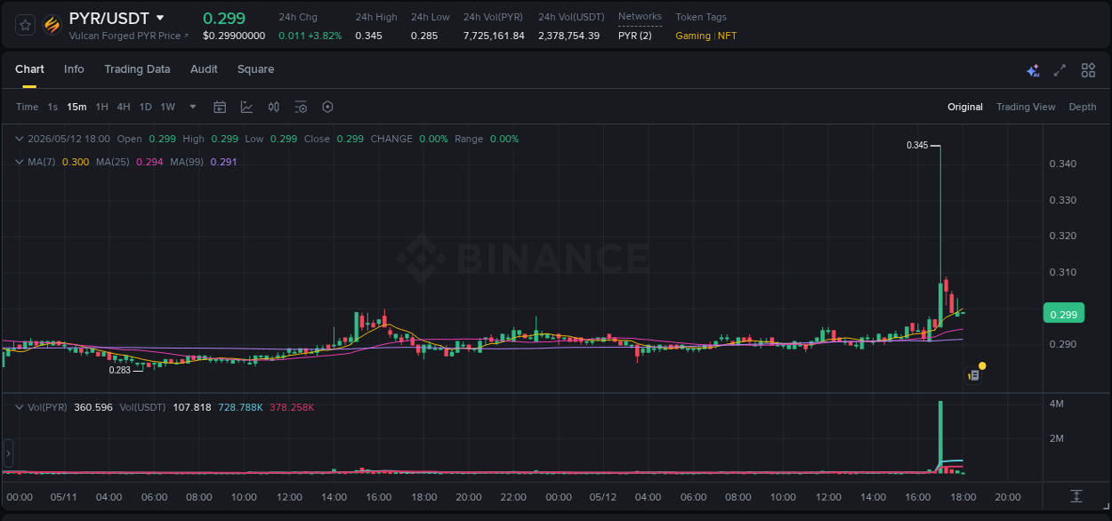
Task: Switch to the Info tab
Action: point(74,69)
